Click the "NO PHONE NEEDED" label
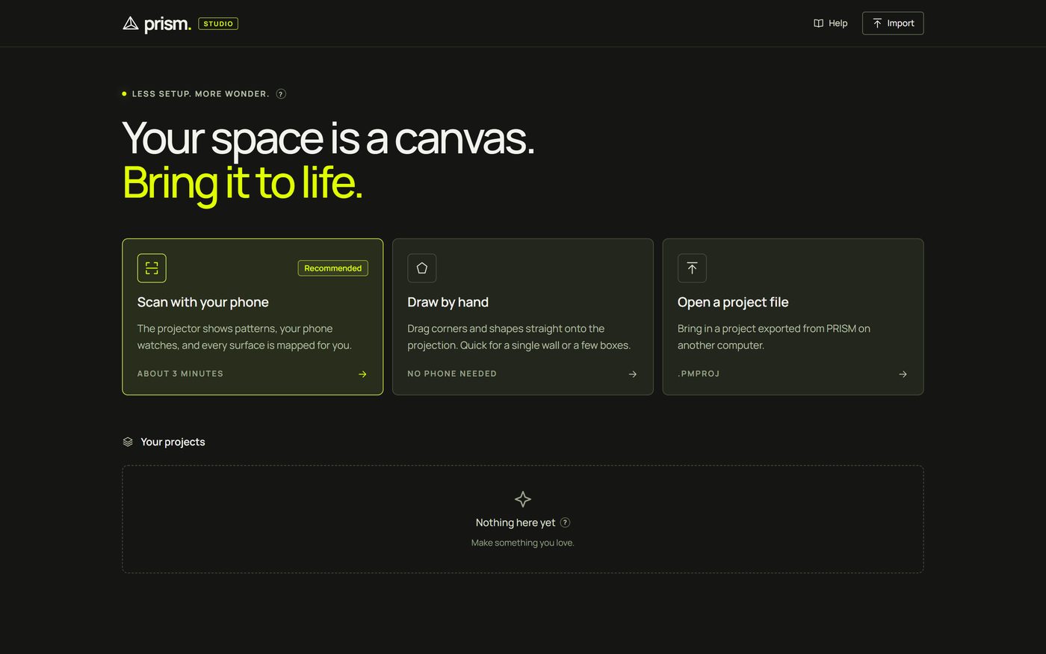 [452, 374]
